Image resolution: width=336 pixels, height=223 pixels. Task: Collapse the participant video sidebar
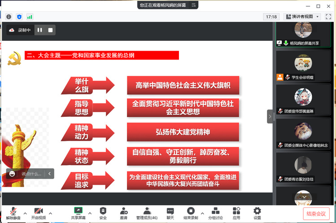270,116
